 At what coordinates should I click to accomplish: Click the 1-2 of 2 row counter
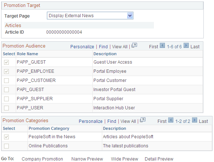click(x=183, y=121)
